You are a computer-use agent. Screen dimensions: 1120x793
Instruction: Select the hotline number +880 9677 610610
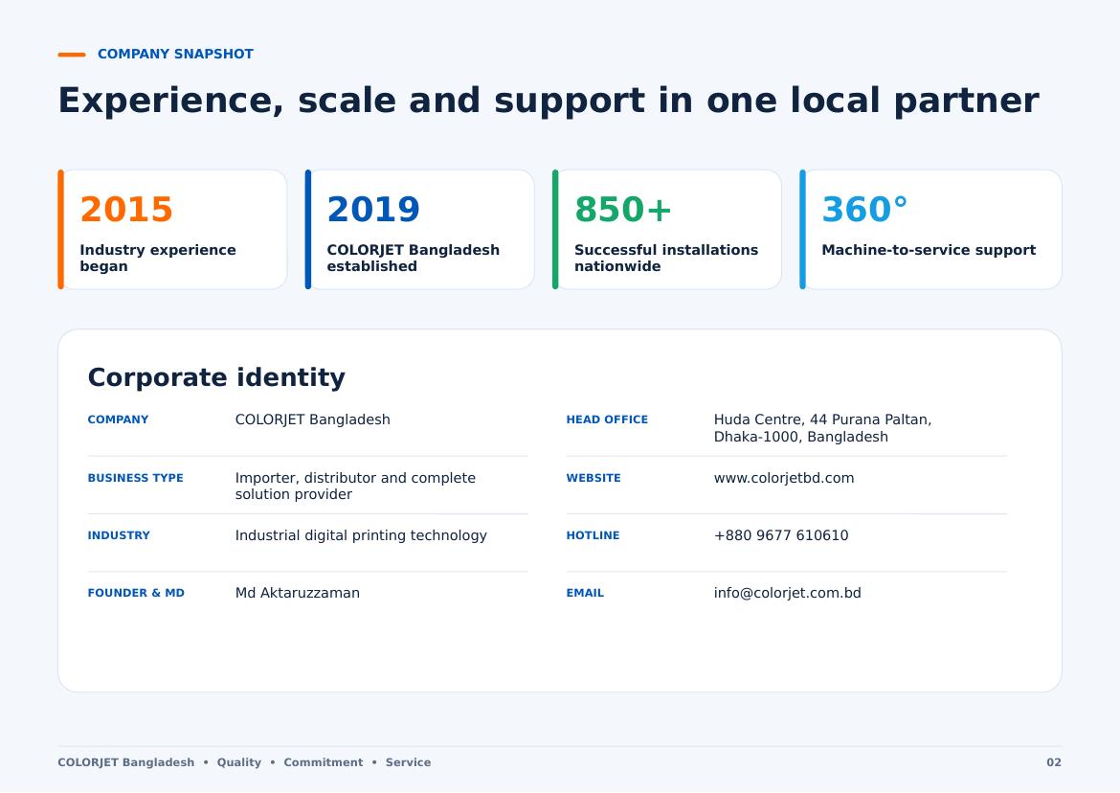tap(781, 535)
